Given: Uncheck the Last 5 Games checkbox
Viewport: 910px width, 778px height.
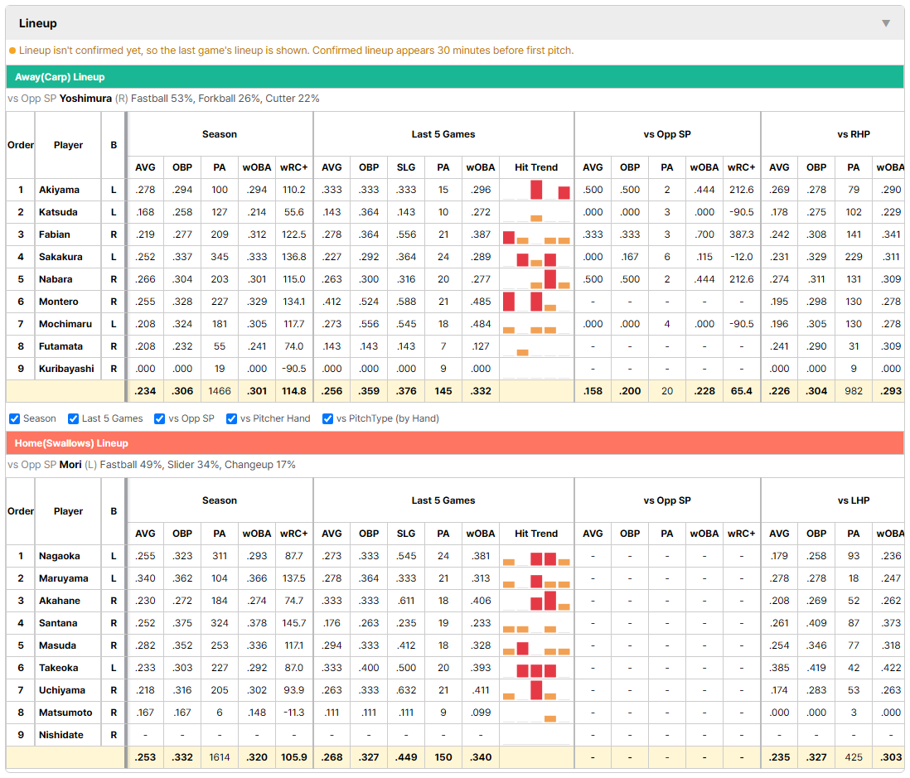Looking at the screenshot, I should coord(73,418).
